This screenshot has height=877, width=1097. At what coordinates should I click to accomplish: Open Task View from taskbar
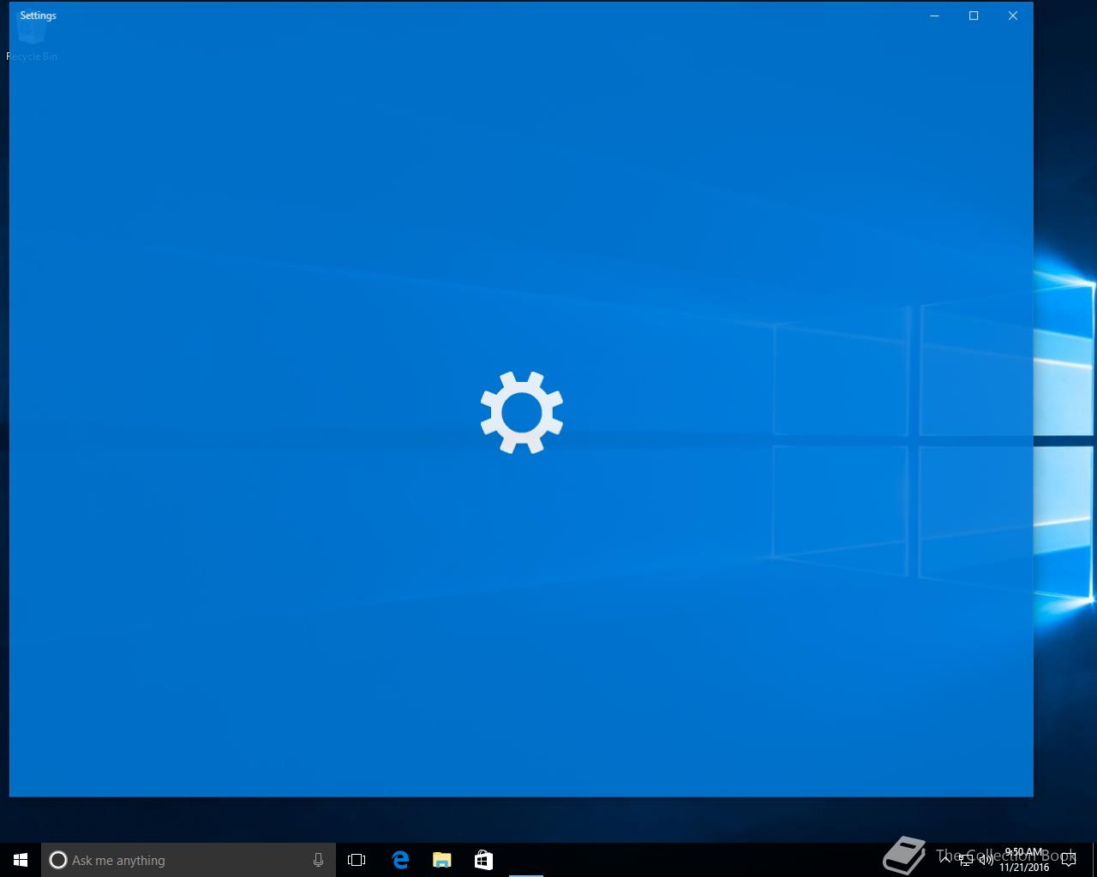[x=357, y=860]
